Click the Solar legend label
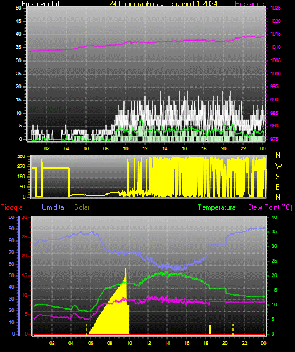The image size is (295, 352). (82, 207)
